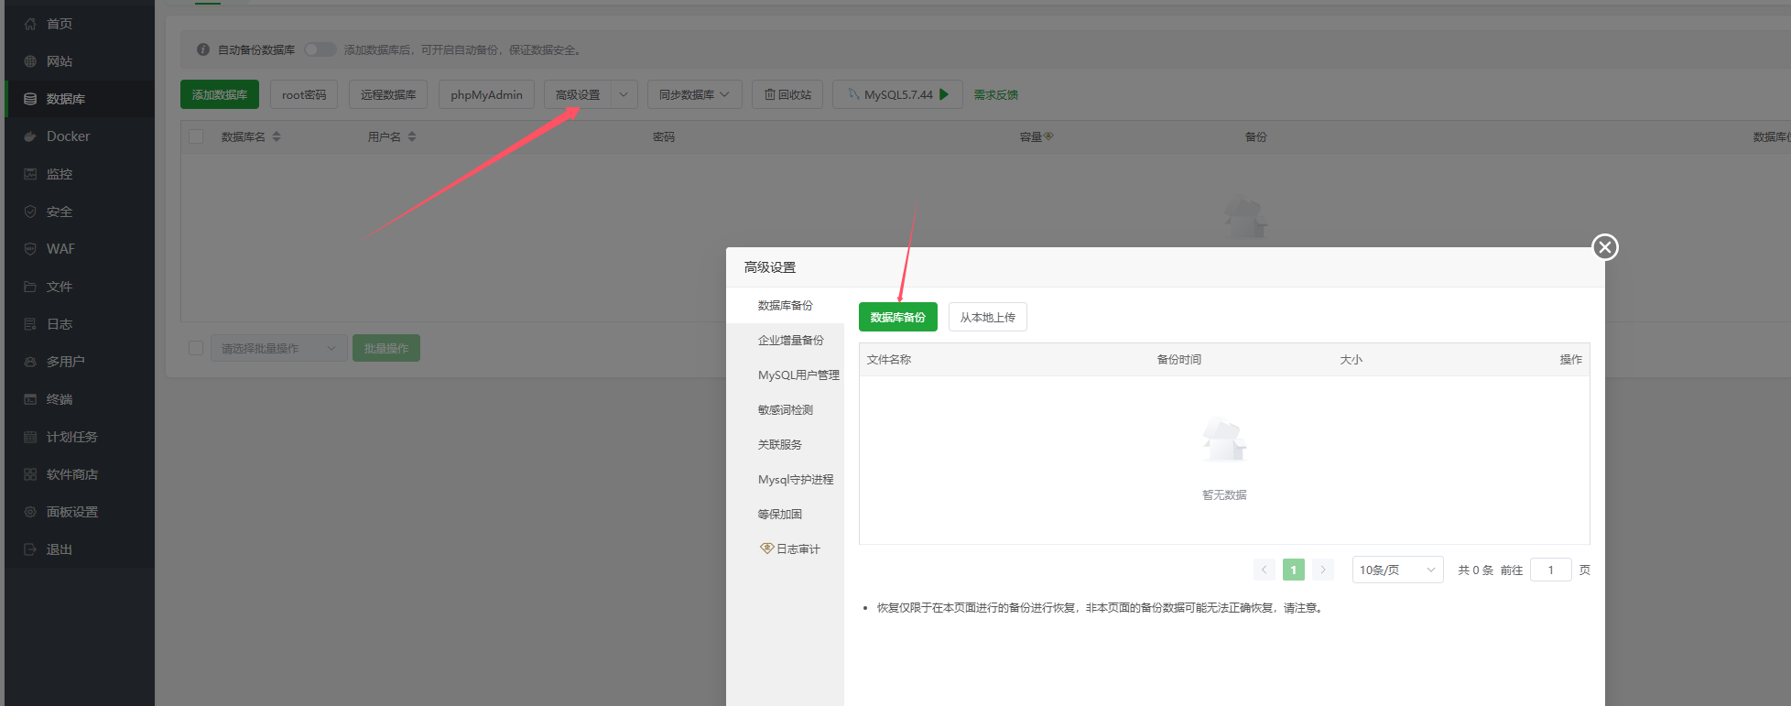Select the 数据库备份 tab in dialog
The image size is (1791, 706).
coord(785,305)
